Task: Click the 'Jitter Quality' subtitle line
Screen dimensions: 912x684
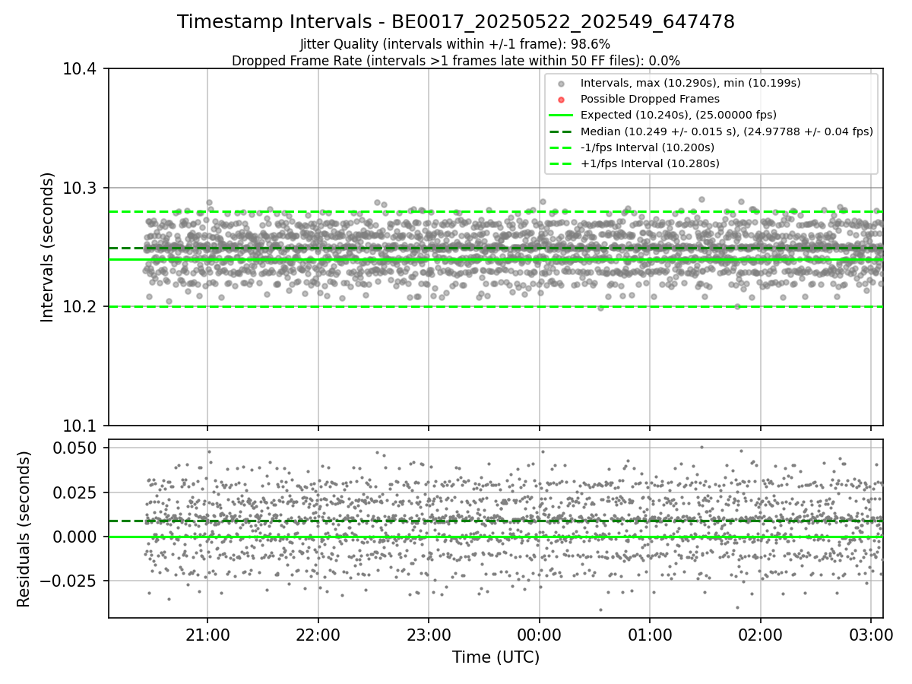Action: point(455,45)
